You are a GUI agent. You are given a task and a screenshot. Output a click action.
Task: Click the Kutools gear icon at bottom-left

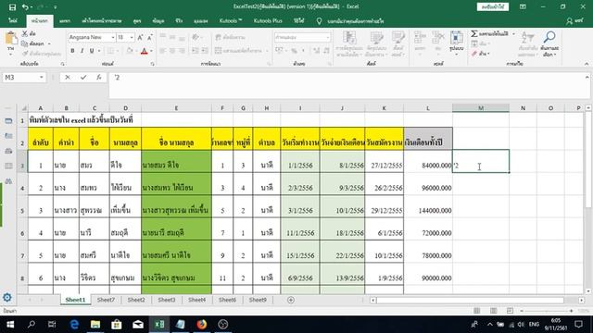pyautogui.click(x=7, y=298)
